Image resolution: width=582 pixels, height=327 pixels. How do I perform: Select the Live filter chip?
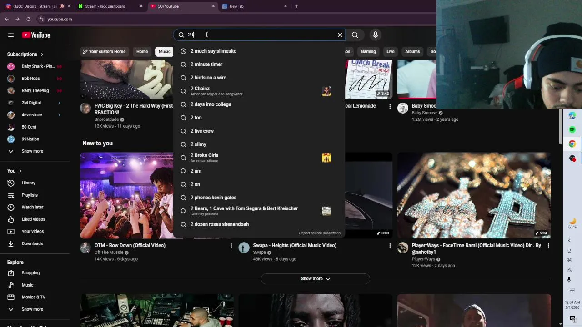click(391, 52)
